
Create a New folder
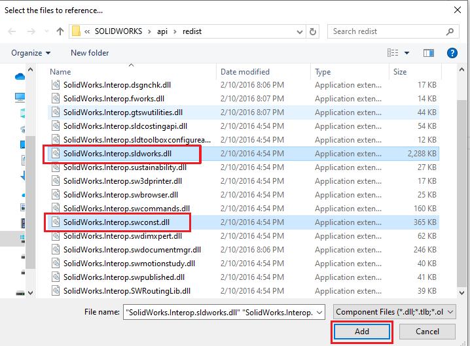(90, 53)
